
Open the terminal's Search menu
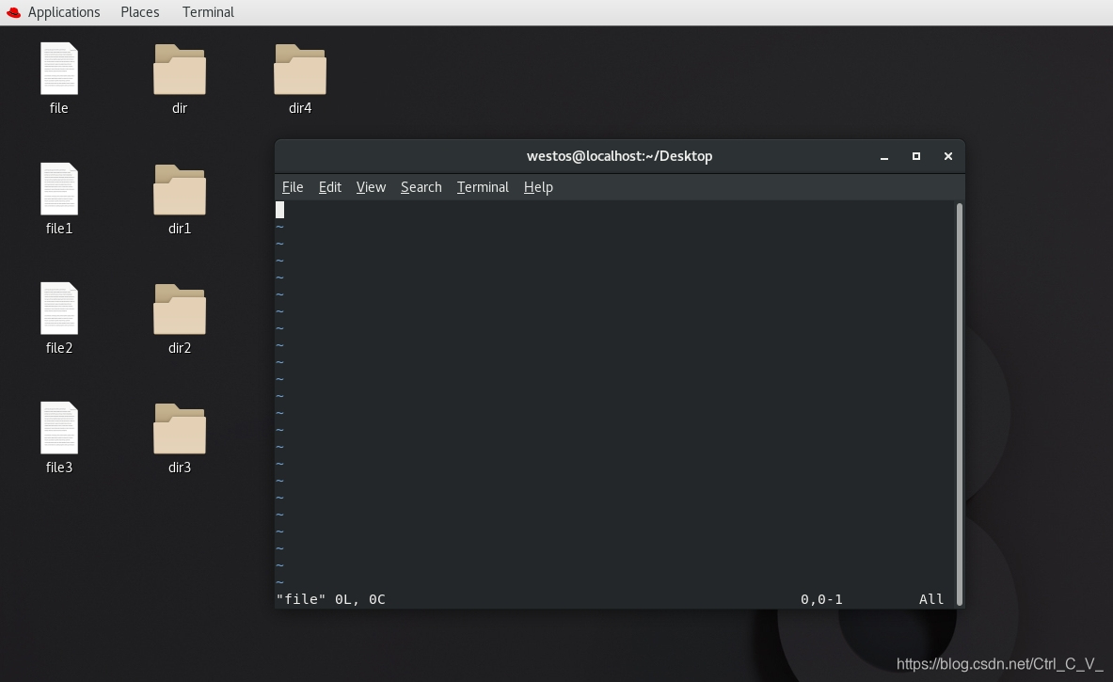(x=421, y=186)
